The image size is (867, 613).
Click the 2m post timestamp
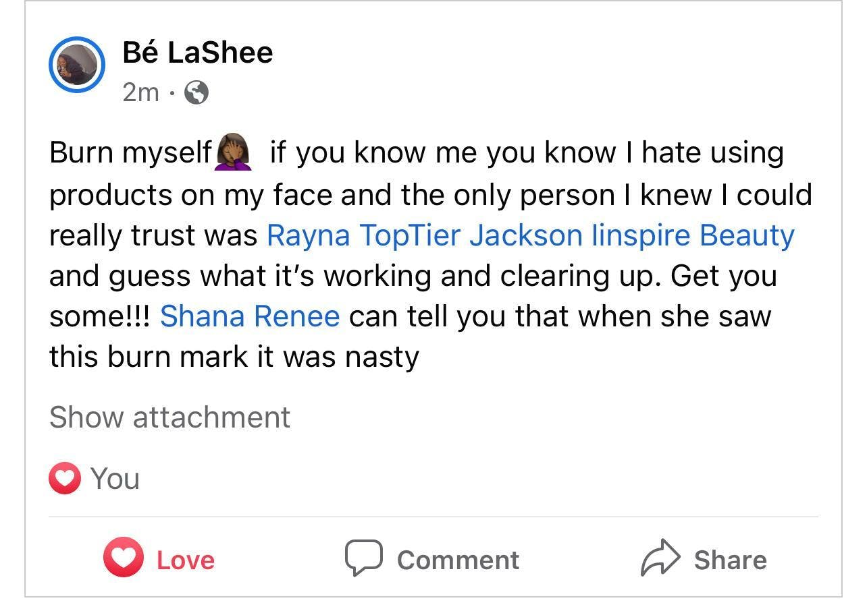coord(140,92)
